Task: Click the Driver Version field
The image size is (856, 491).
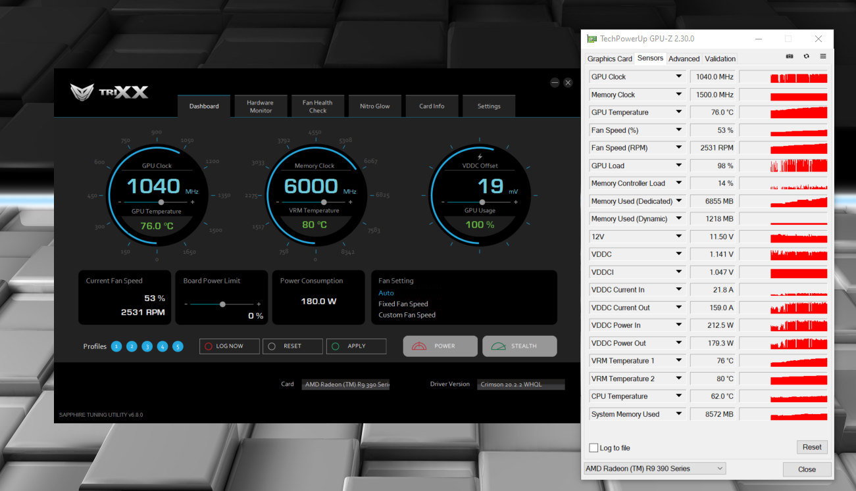Action: pyautogui.click(x=521, y=385)
